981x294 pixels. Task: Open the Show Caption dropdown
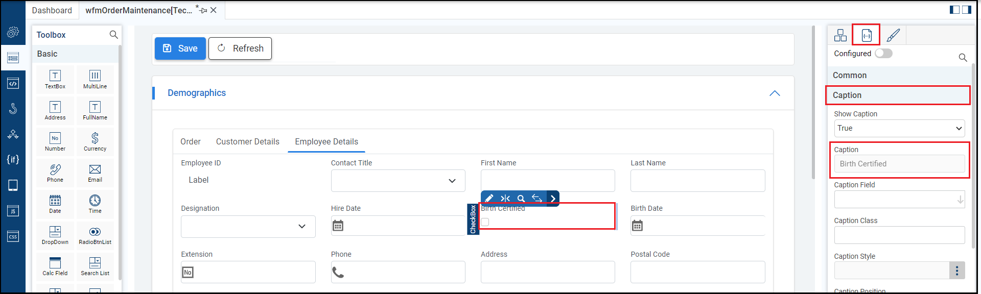pos(899,129)
